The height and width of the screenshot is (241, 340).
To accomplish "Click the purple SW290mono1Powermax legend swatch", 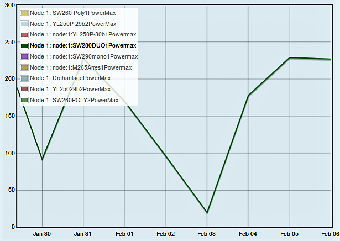I will click(x=24, y=56).
